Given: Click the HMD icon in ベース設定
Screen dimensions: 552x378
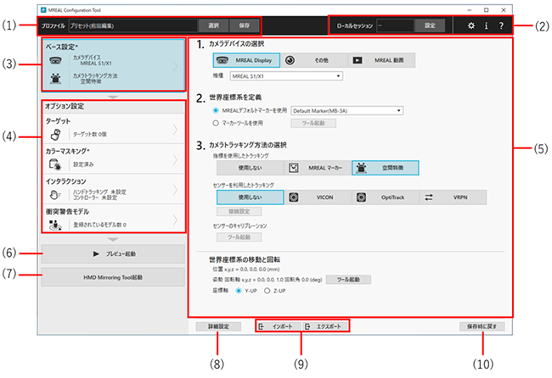Looking at the screenshot, I should 55,61.
